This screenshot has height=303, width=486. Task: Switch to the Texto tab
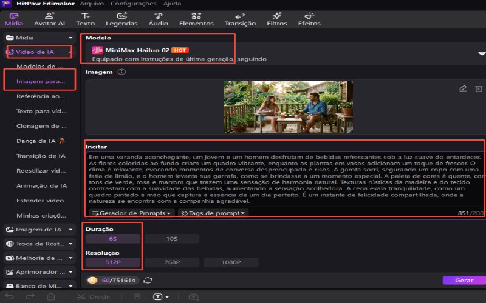click(x=85, y=19)
